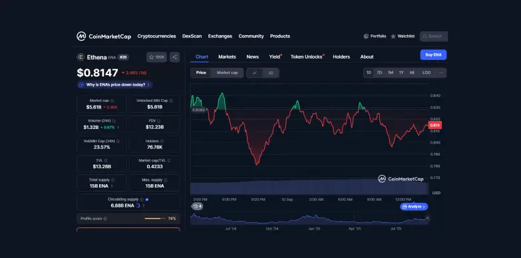The height and width of the screenshot is (258, 521).
Task: Set chart range to 1M
Action: click(391, 72)
